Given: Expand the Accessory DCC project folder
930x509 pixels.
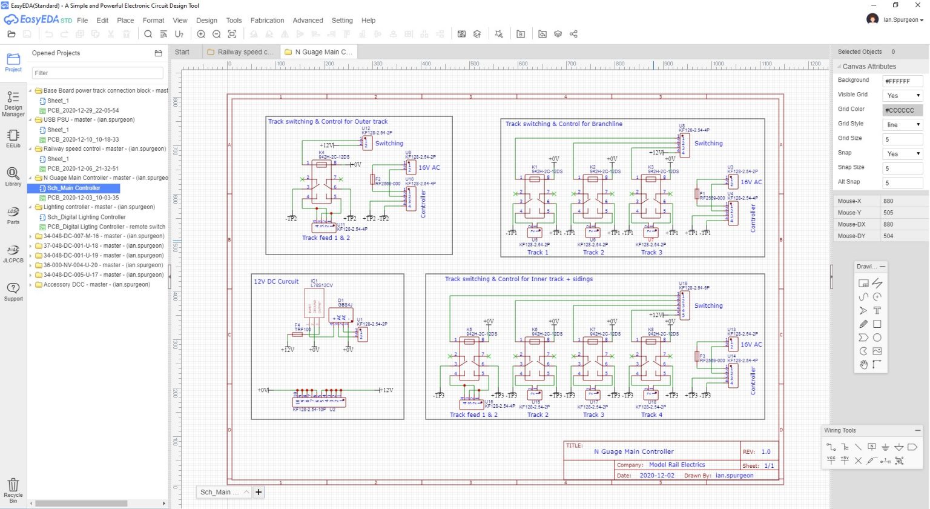Looking at the screenshot, I should 30,284.
